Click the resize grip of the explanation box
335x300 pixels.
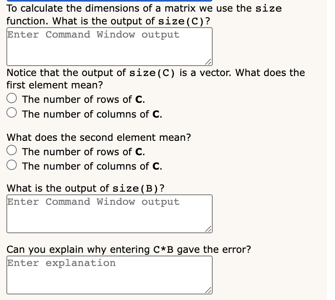208,290
